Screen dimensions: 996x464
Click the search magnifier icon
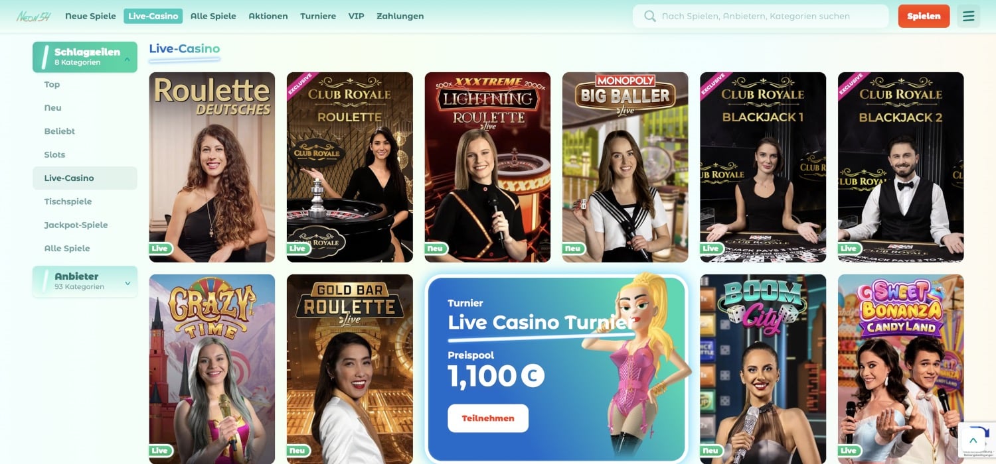650,16
